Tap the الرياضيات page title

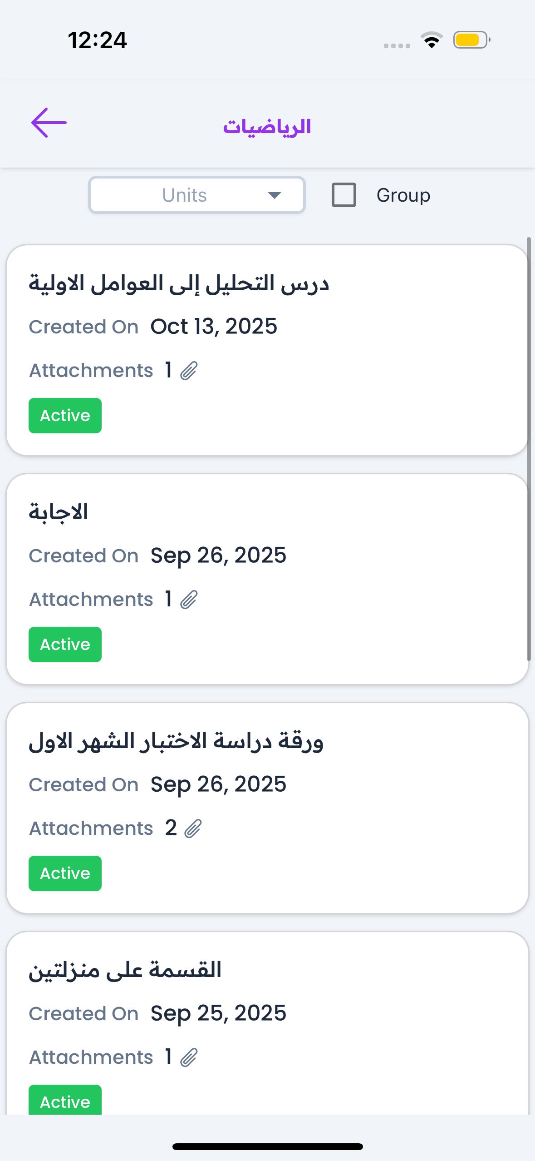267,127
